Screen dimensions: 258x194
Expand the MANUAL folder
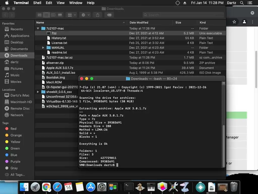[43, 48]
